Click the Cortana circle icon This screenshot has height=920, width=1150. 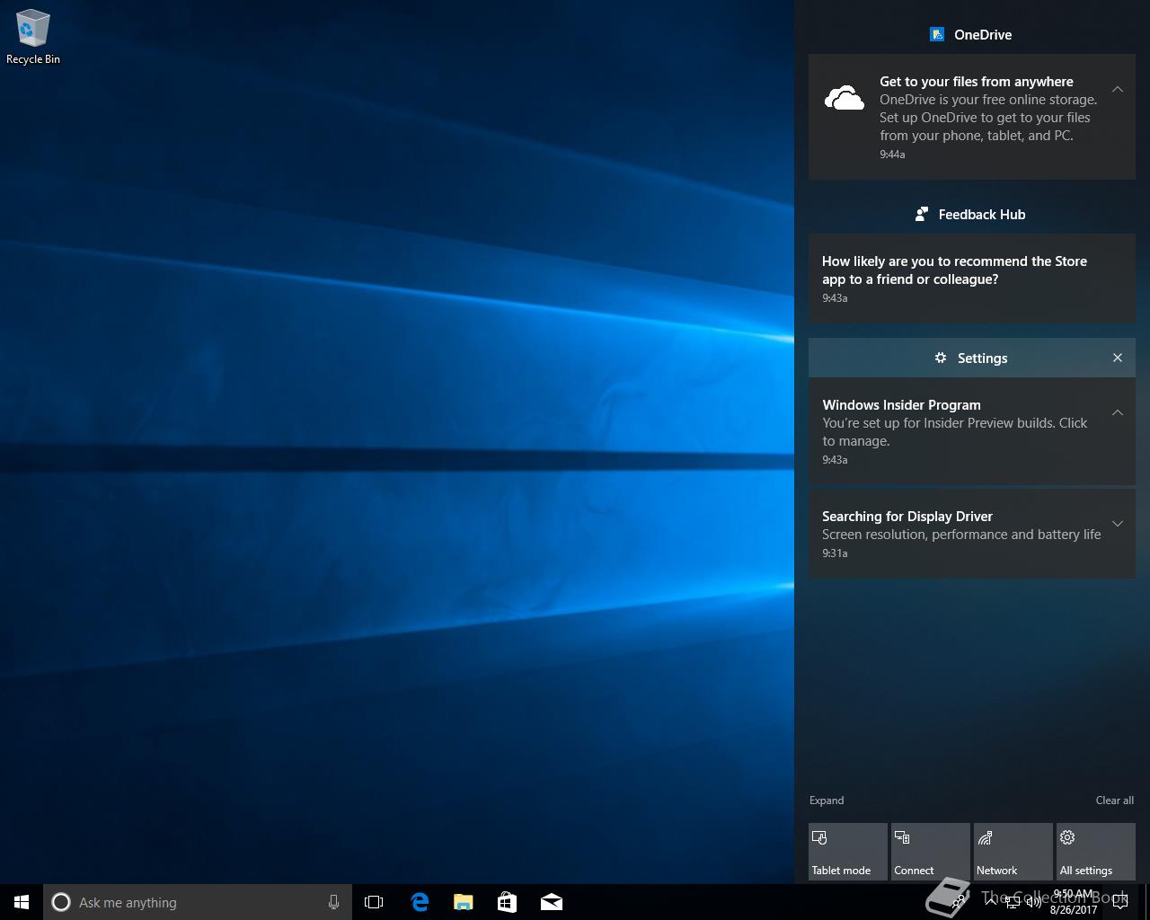pos(61,902)
